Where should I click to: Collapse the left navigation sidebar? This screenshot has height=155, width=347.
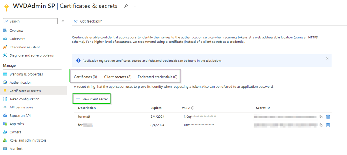63,21
